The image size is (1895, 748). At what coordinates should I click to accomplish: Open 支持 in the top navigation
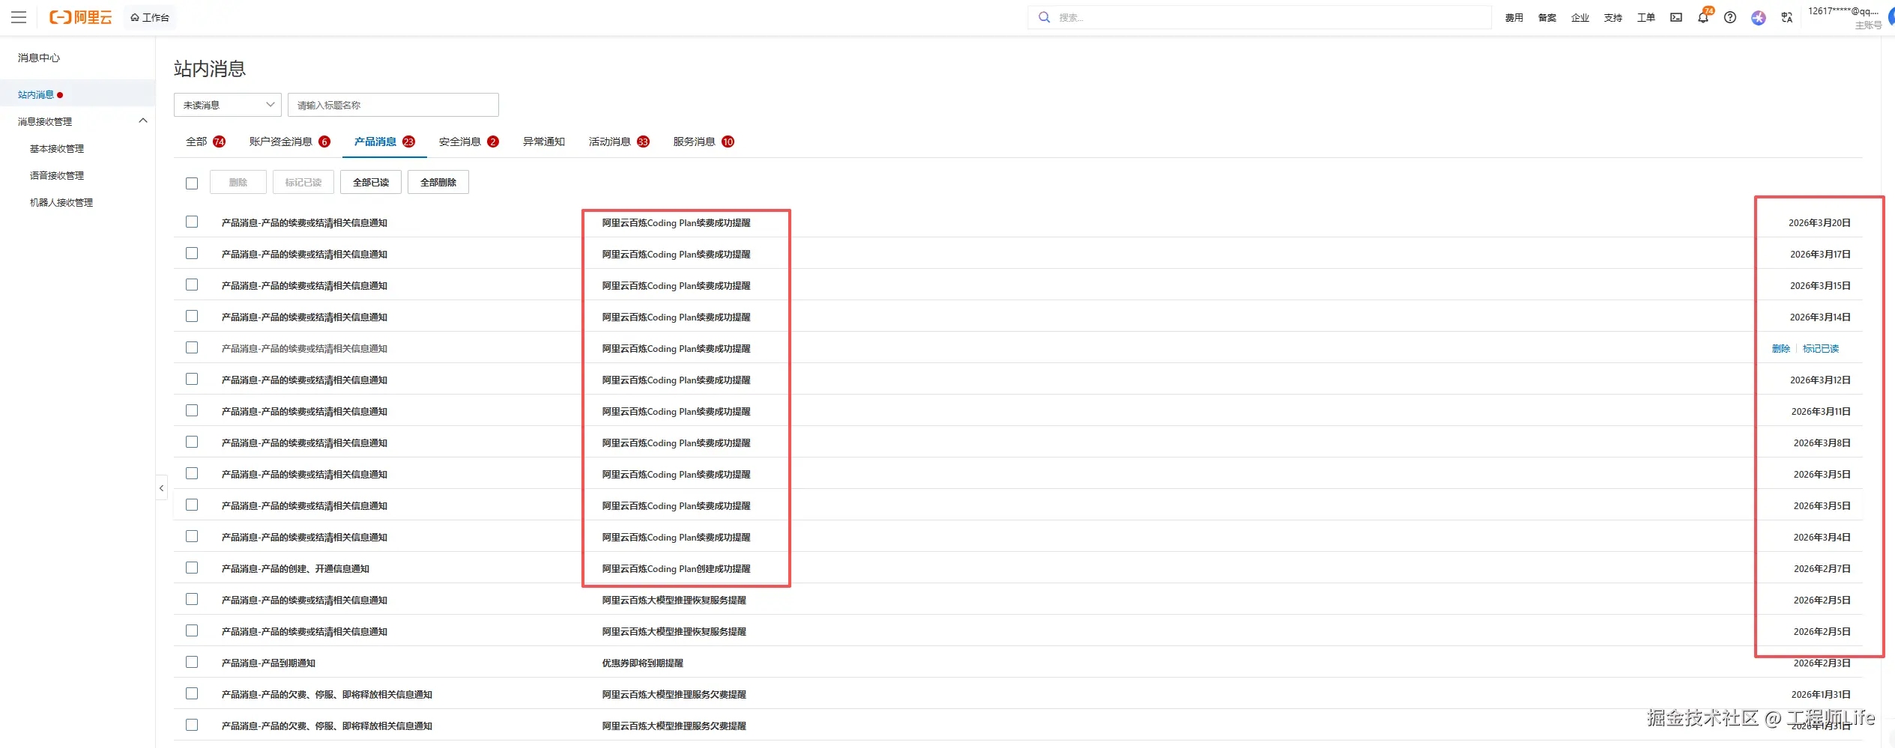tap(1613, 17)
